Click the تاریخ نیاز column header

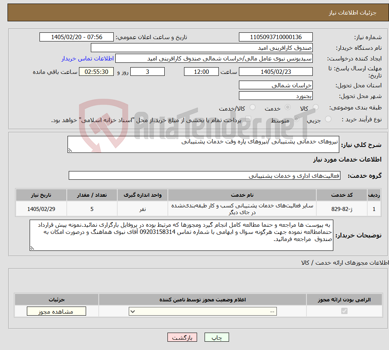pyautogui.click(x=41, y=195)
